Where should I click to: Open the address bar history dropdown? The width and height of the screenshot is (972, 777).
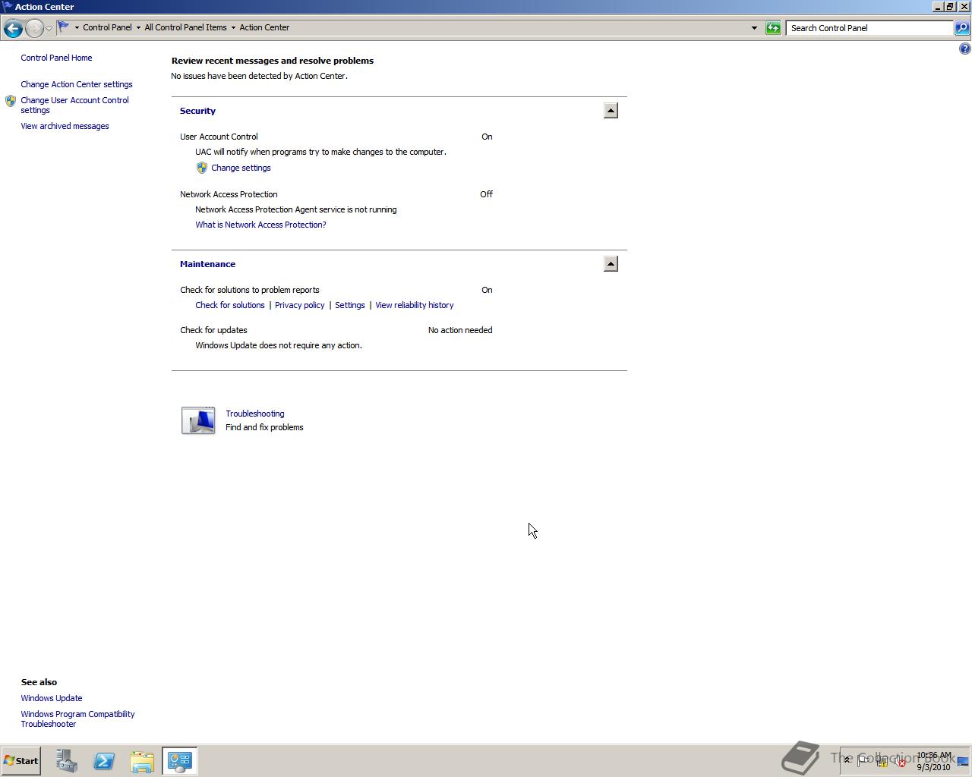(754, 28)
